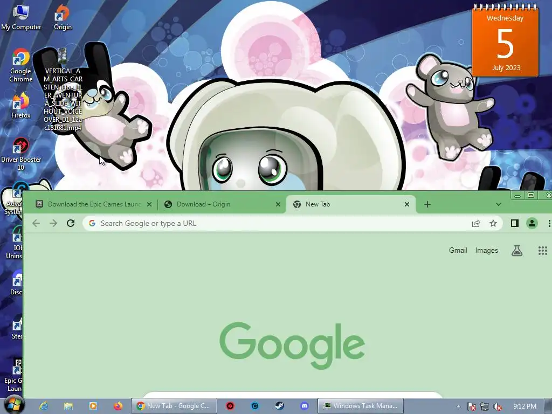Bookmark this tab with the star icon
This screenshot has height=414, width=552.
pos(493,223)
